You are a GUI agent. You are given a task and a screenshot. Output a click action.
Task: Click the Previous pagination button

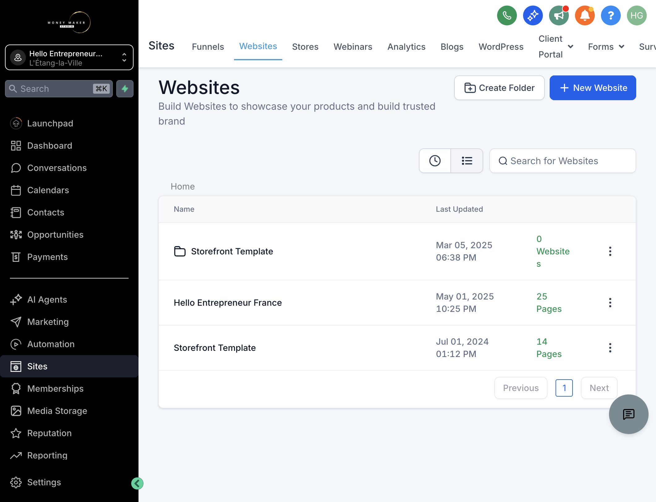(521, 388)
